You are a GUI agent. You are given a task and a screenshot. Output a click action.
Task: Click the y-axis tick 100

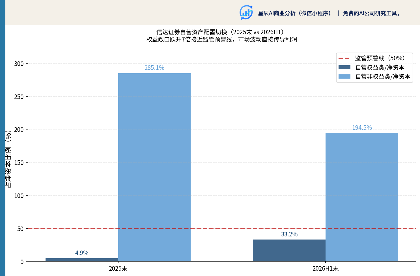(x=19, y=196)
